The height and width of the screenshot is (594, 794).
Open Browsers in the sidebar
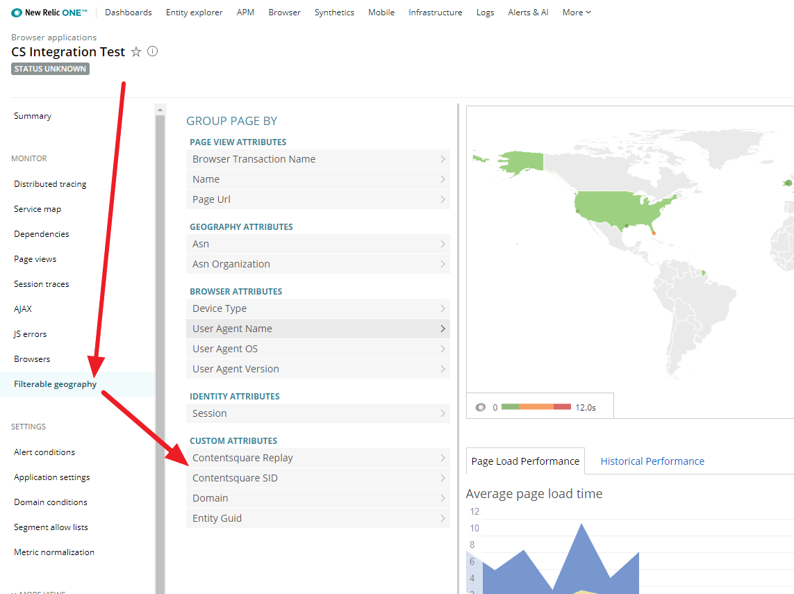pos(32,359)
